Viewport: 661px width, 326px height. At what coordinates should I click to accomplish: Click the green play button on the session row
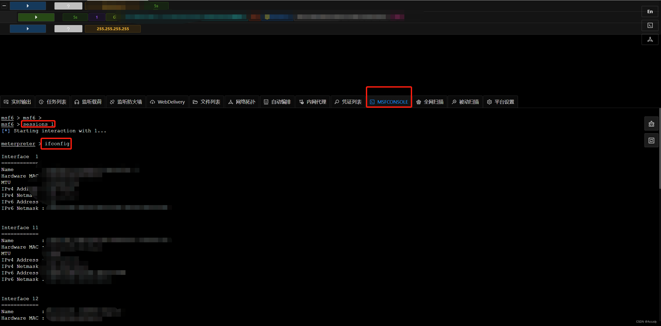tap(36, 17)
